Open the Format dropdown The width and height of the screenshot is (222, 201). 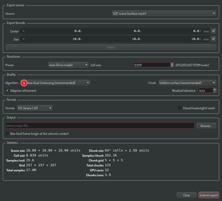35,108
